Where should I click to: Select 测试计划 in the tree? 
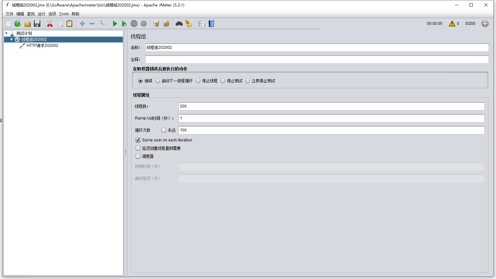24,33
